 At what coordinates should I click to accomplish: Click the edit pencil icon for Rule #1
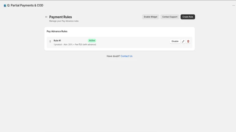pos(183,41)
